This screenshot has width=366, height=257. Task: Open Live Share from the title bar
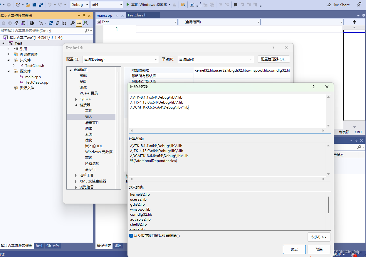tap(338, 5)
